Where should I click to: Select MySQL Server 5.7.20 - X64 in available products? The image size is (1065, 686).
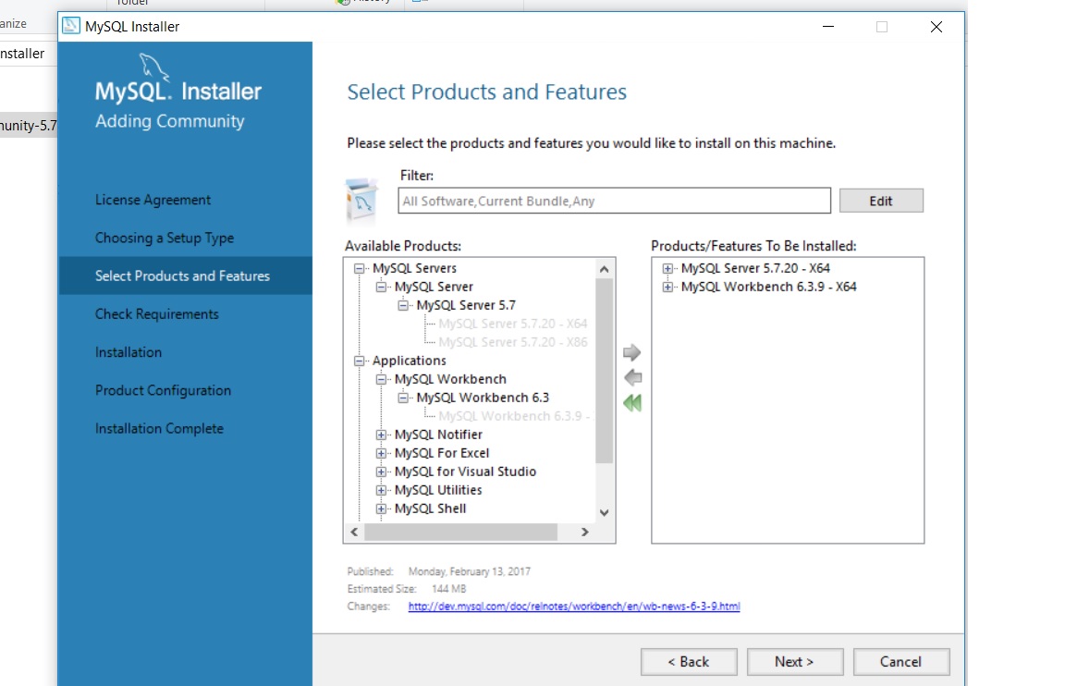[x=513, y=324]
